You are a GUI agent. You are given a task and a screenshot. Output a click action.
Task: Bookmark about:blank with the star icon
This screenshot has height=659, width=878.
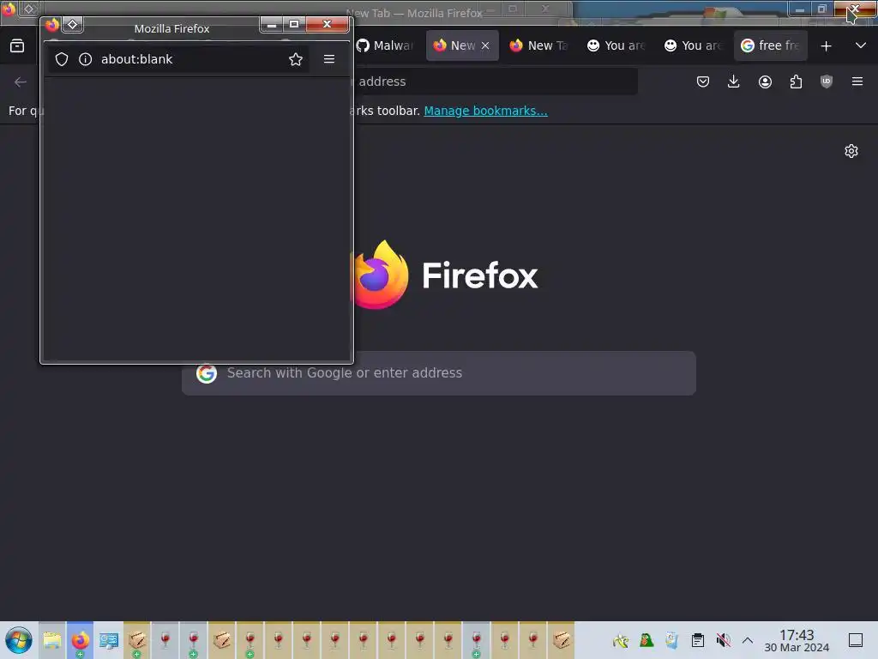[296, 59]
